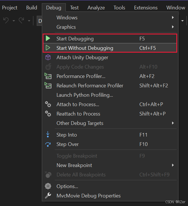Click the blue Step Into arrow icon
The width and height of the screenshot is (188, 206).
48,134
